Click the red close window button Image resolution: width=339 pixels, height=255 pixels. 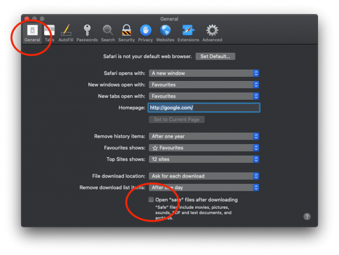click(x=27, y=19)
